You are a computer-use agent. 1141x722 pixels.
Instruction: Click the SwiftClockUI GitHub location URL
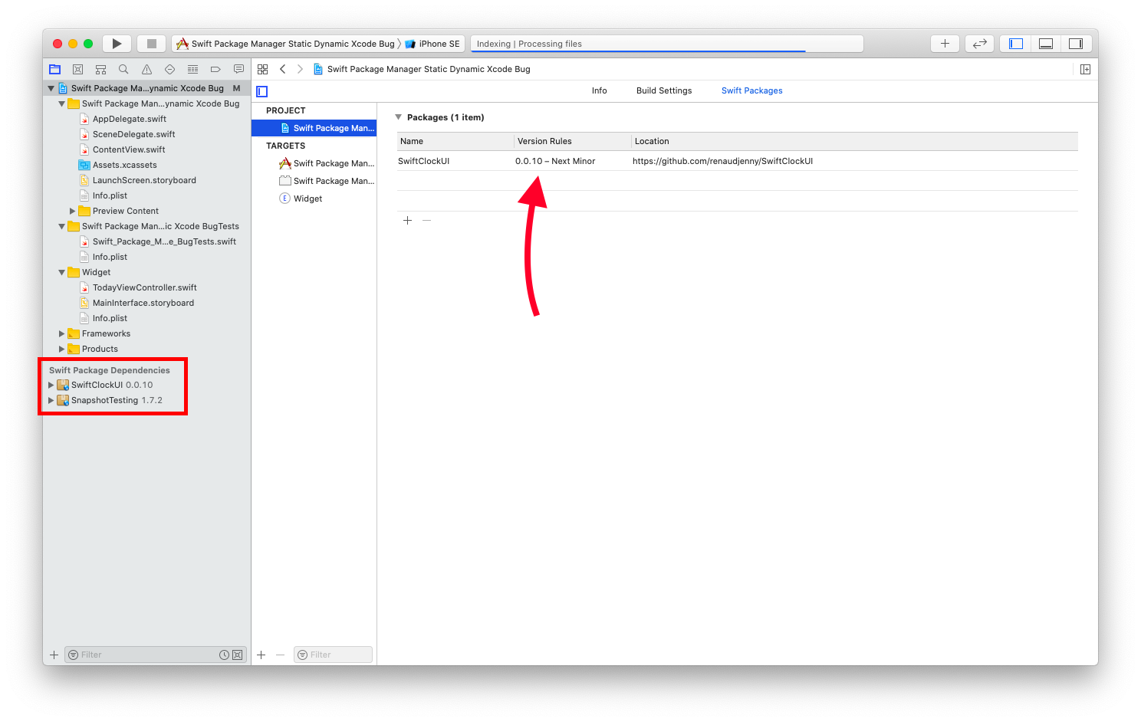click(722, 161)
